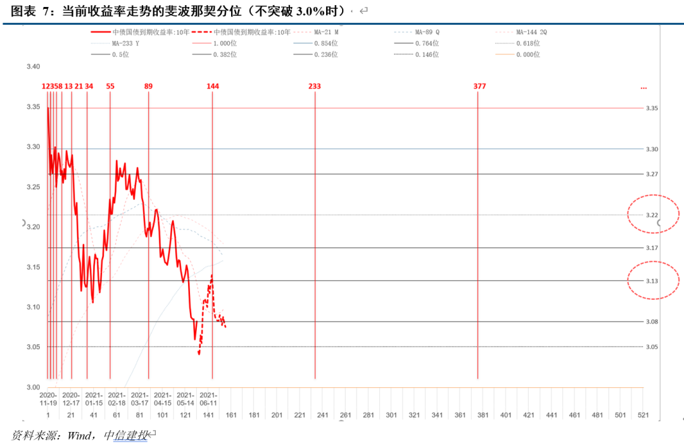Select the MA-233 Y legend entry
The height and width of the screenshot is (446, 684).
click(x=115, y=43)
